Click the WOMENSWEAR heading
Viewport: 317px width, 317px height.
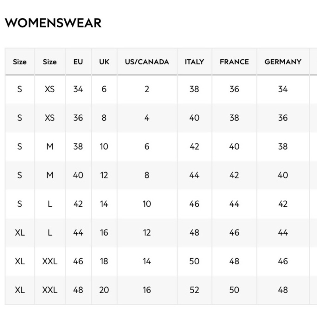coord(53,23)
